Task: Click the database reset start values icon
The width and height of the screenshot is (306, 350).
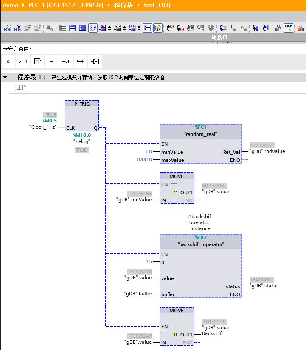Action: tap(50, 28)
